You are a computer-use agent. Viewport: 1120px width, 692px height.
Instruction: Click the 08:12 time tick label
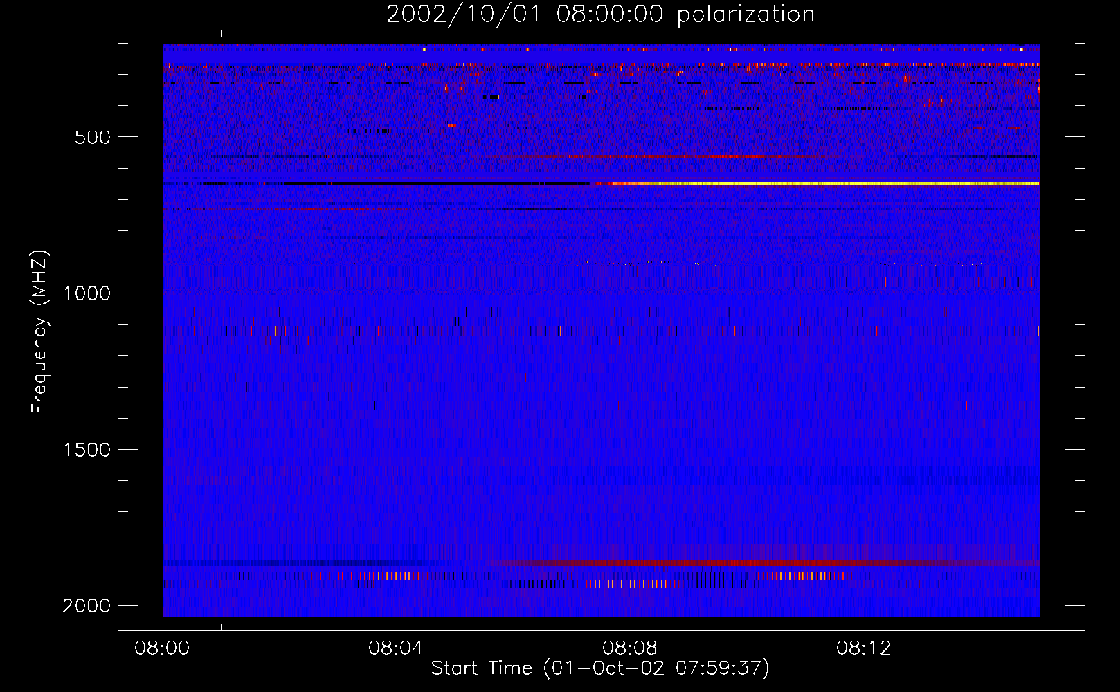(865, 648)
